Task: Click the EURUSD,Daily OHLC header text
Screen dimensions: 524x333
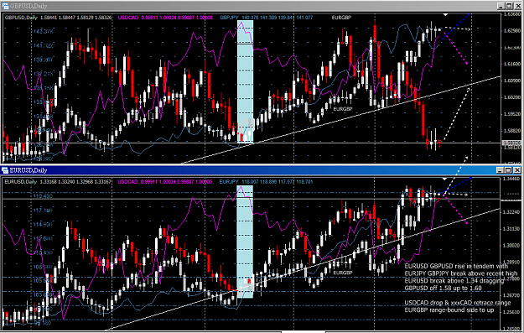Action: tap(58, 182)
